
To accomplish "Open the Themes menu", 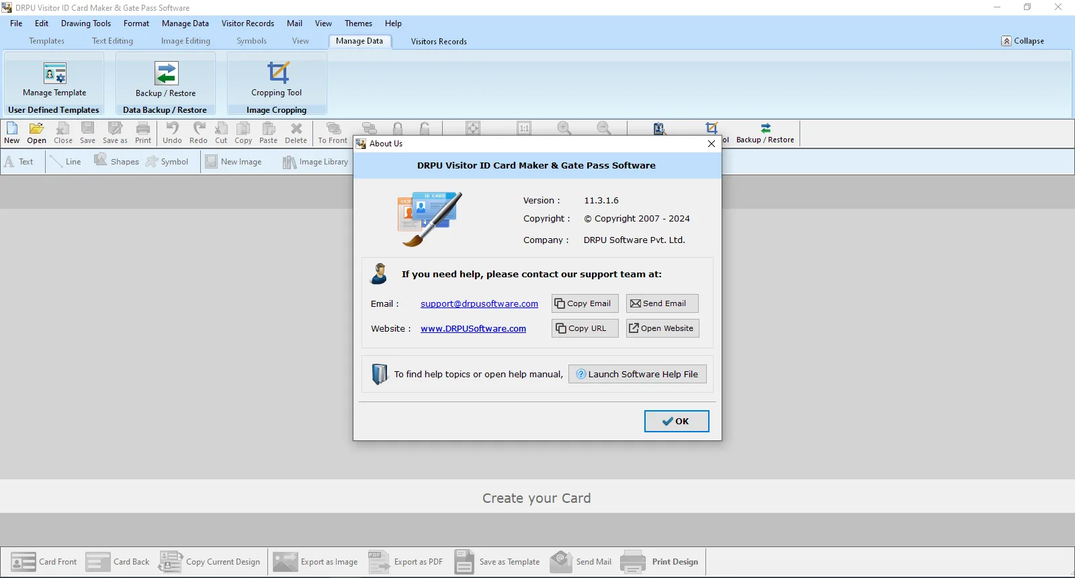I will point(358,23).
